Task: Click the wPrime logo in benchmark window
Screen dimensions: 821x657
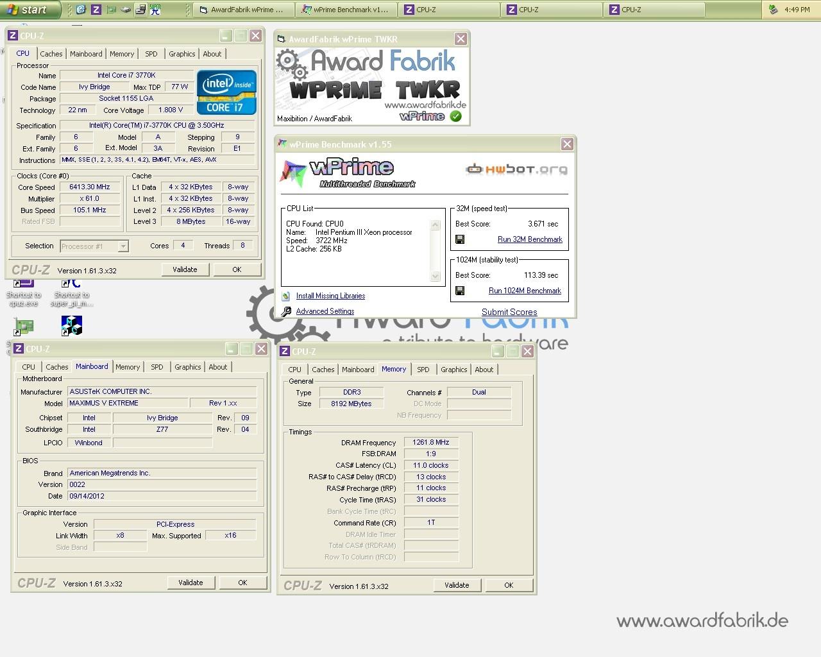Action: tap(348, 173)
